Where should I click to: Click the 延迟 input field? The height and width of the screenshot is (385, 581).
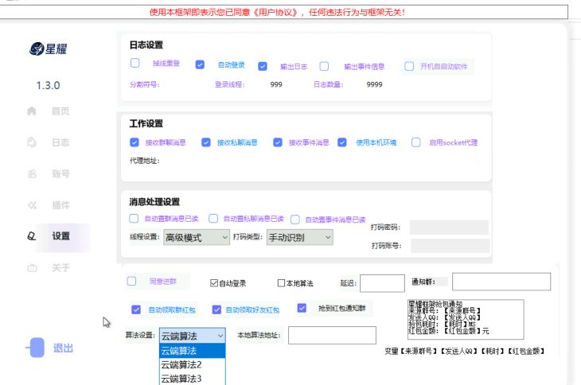click(x=382, y=283)
